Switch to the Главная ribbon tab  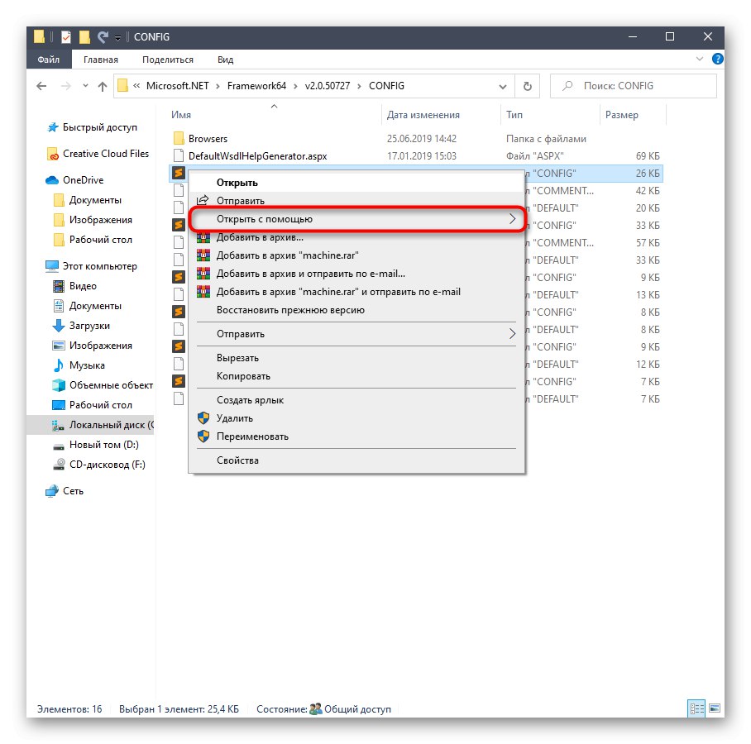tap(101, 60)
